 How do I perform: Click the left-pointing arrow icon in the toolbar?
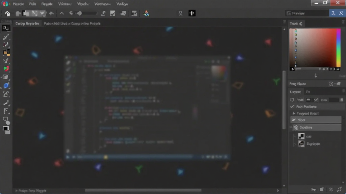click(71, 13)
